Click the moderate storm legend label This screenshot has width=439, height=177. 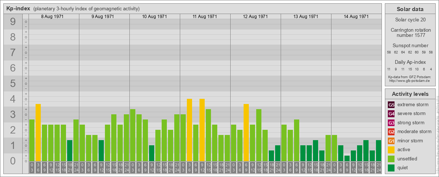415,132
